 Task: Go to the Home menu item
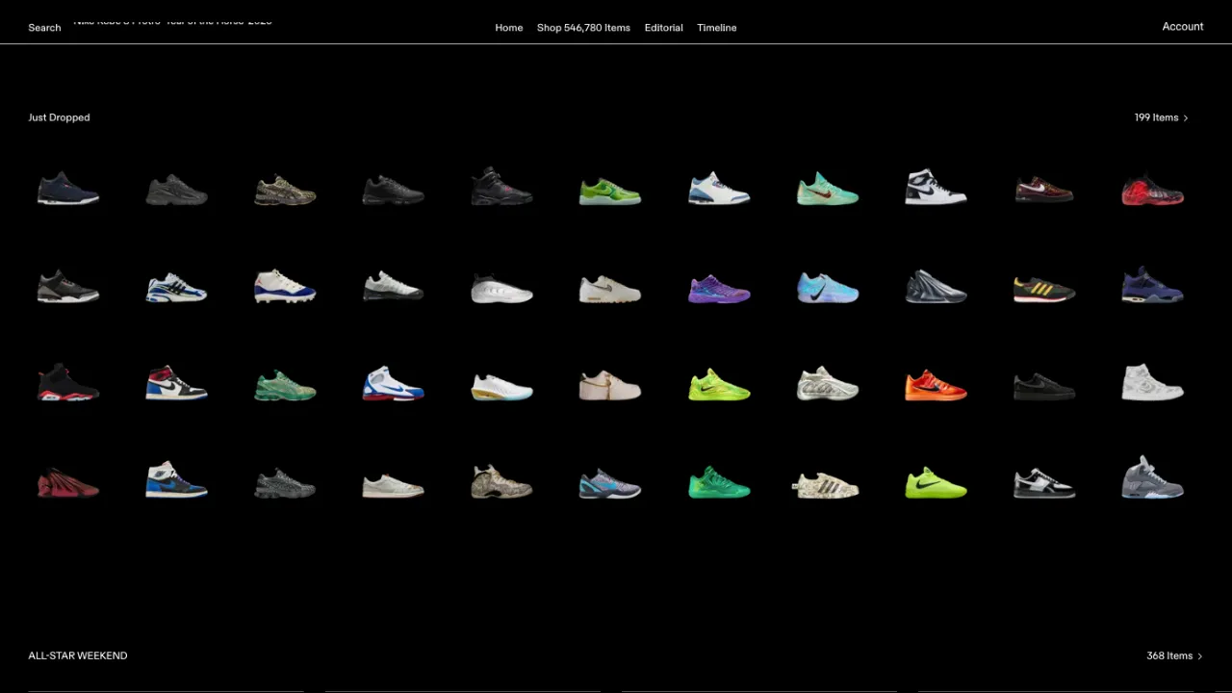(x=508, y=28)
